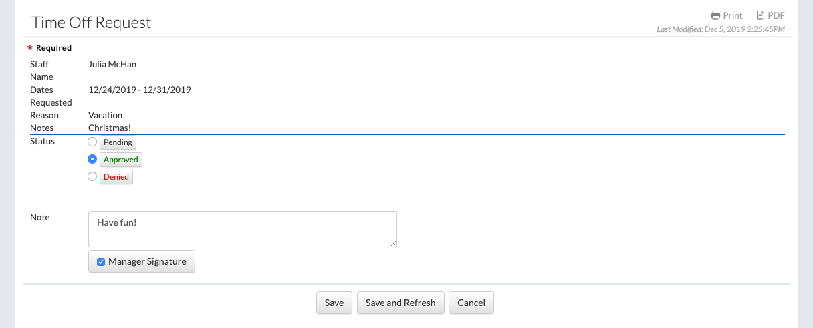813x328 pixels.
Task: Toggle the Manager Signature checkbox
Action: coord(101,262)
